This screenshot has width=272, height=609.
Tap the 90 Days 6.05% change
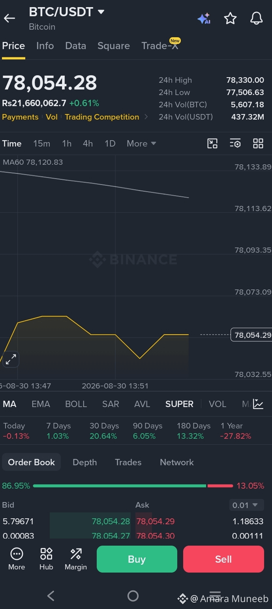[x=148, y=431]
